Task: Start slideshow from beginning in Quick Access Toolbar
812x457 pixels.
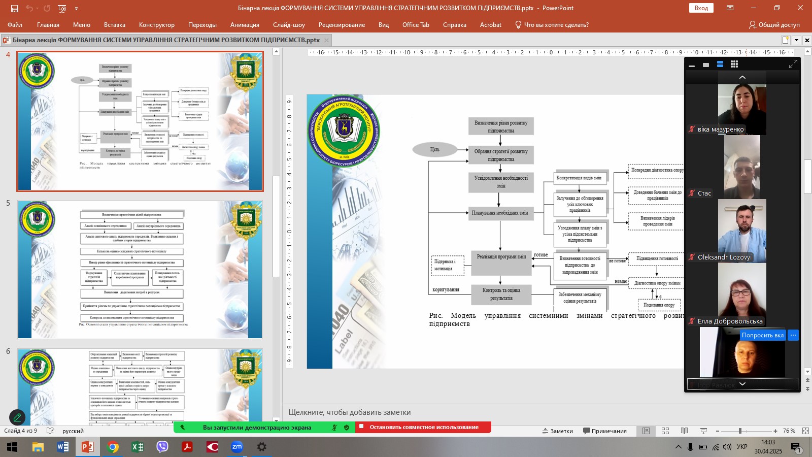Action: coord(62,8)
